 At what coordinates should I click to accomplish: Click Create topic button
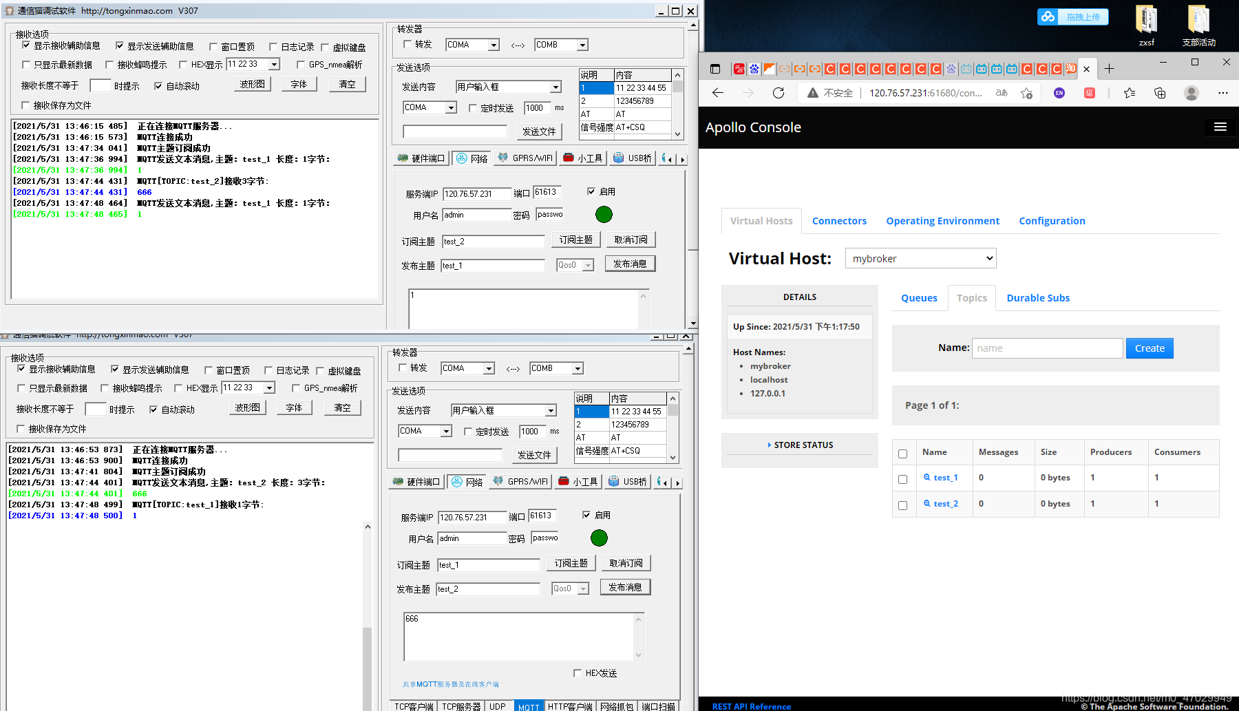(1150, 348)
